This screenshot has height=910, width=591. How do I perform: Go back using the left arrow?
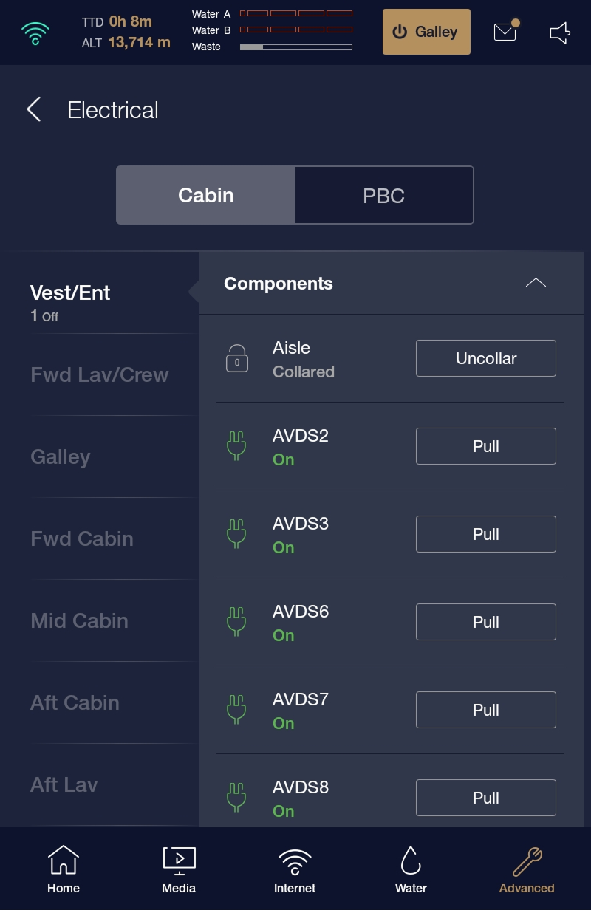click(x=34, y=110)
